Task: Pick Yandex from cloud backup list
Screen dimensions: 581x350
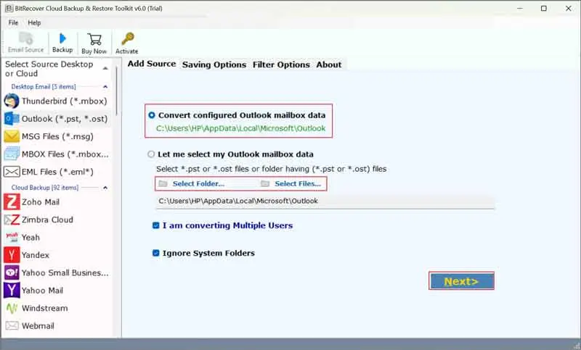Action: click(x=36, y=255)
